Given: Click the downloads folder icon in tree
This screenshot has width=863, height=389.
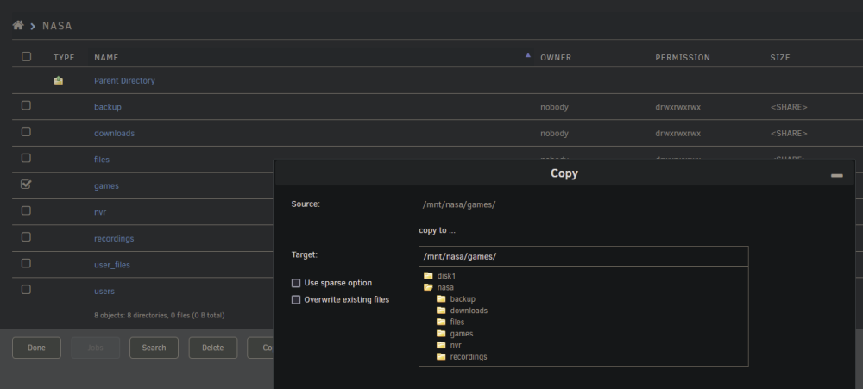Looking at the screenshot, I should [441, 311].
